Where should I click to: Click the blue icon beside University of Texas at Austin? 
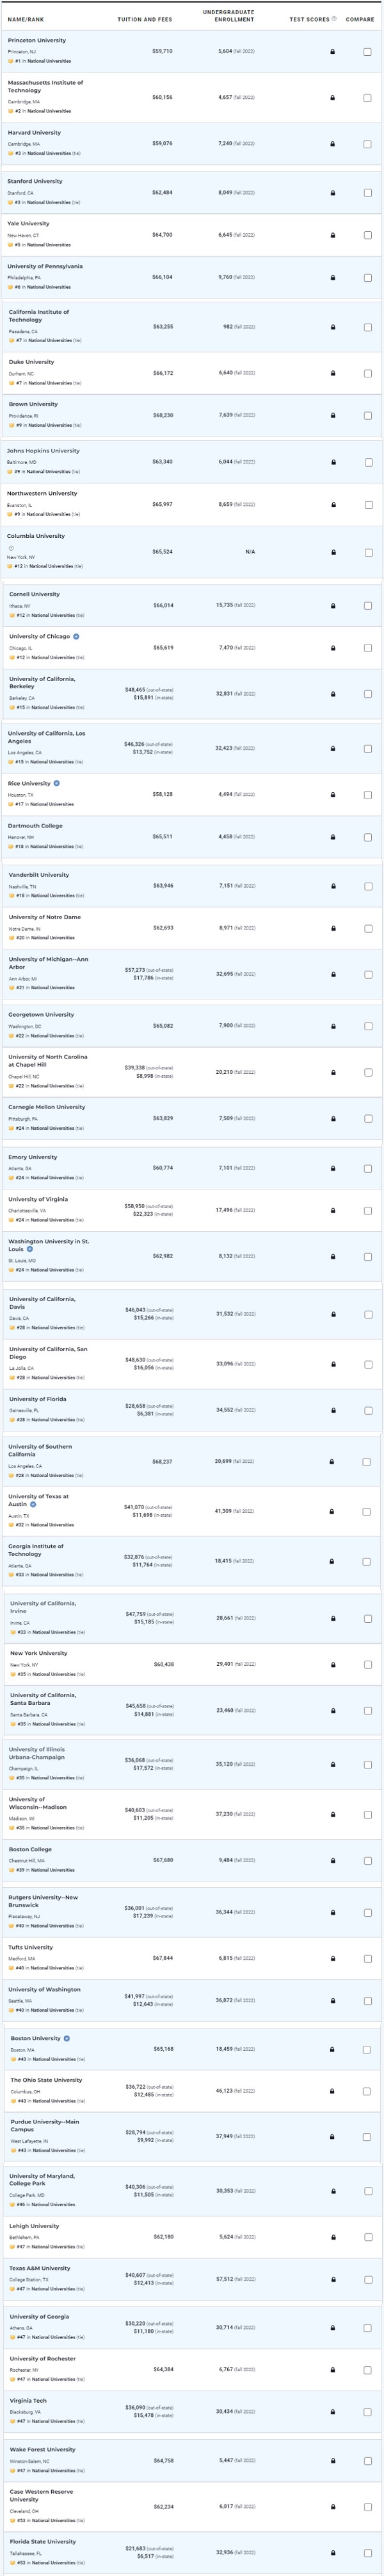click(x=33, y=1505)
